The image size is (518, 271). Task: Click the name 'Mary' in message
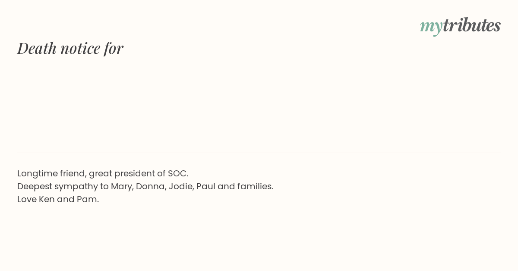(122, 187)
